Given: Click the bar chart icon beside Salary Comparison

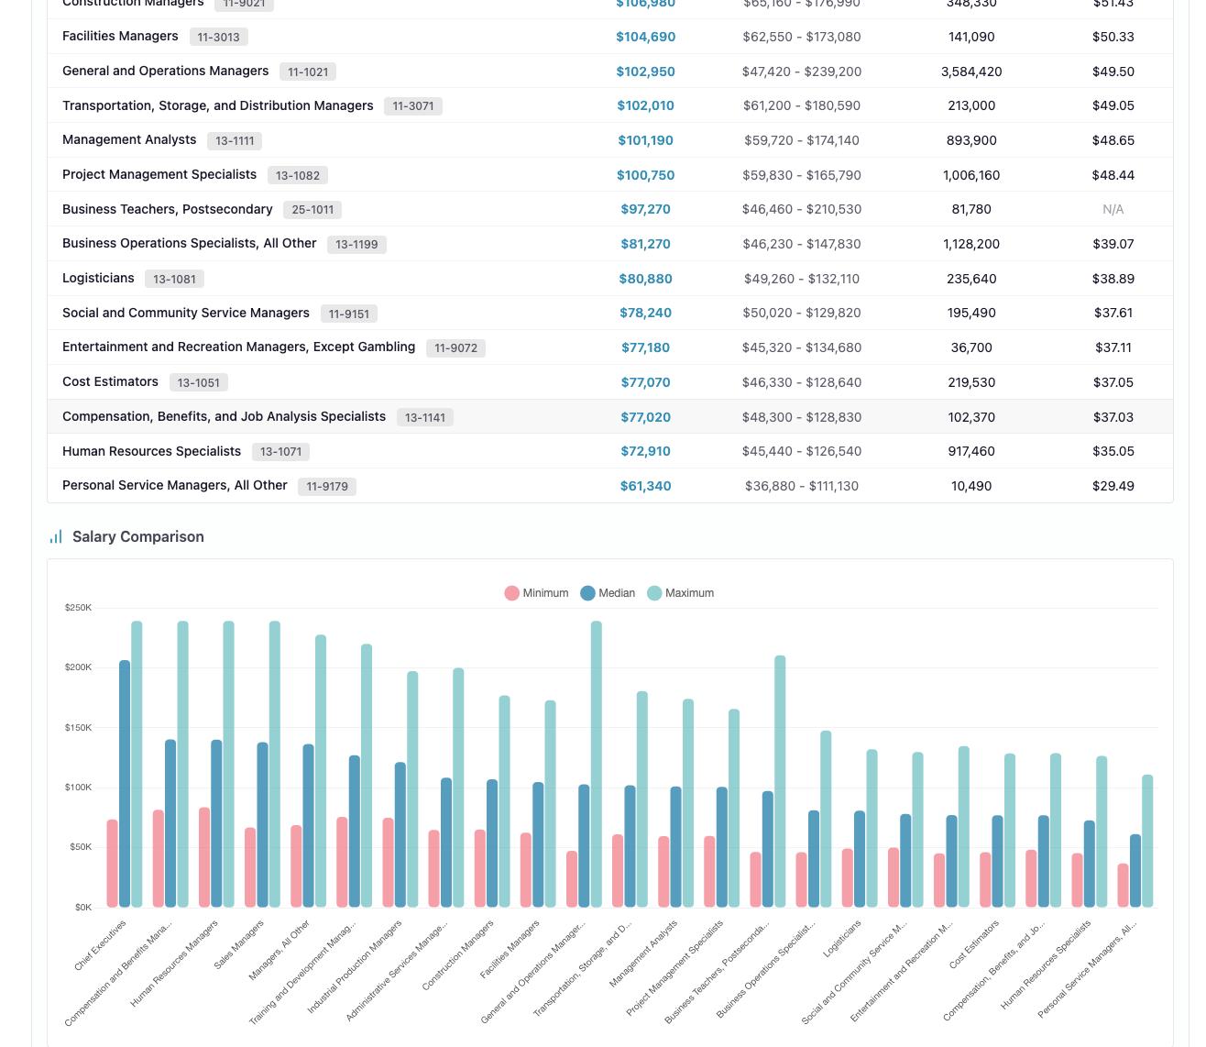Looking at the screenshot, I should (x=56, y=537).
